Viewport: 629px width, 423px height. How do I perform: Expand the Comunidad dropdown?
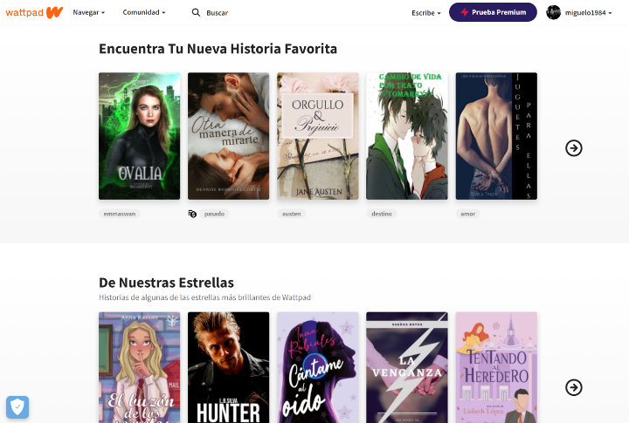pos(143,12)
